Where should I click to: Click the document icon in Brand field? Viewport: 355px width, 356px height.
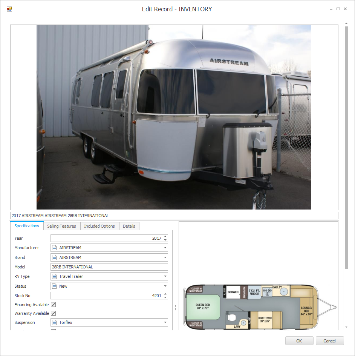[x=54, y=257]
